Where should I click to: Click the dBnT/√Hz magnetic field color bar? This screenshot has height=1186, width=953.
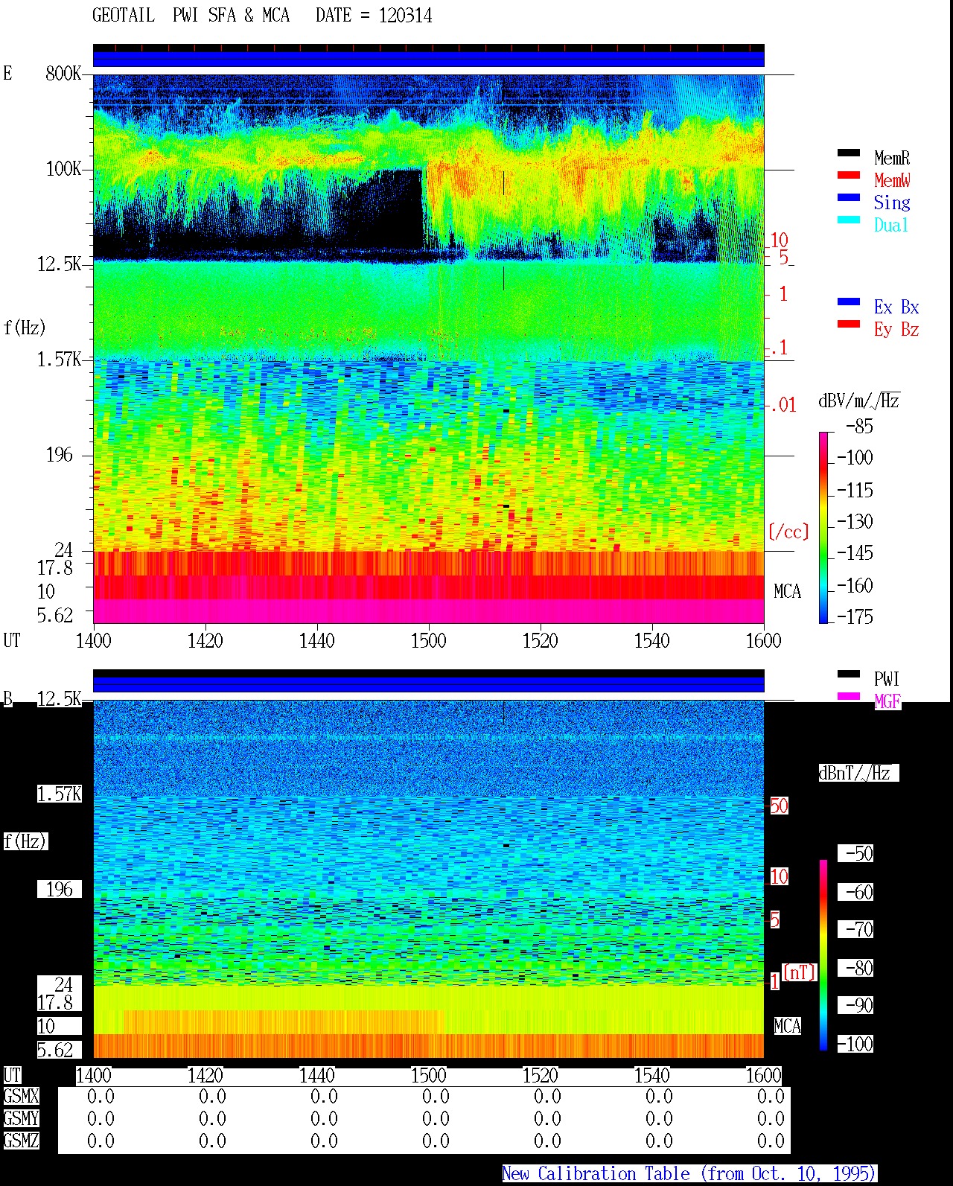(x=823, y=955)
